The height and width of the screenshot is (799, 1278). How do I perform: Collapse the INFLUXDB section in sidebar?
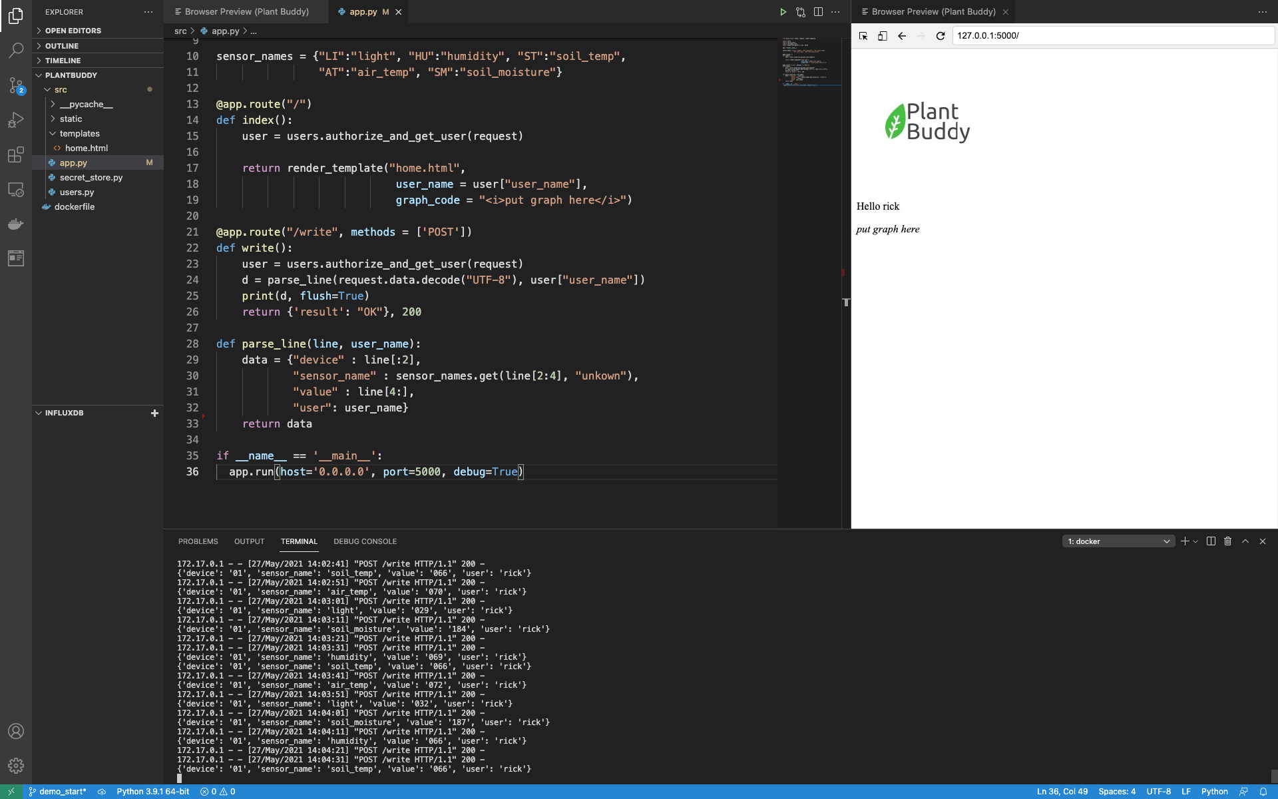click(x=39, y=412)
